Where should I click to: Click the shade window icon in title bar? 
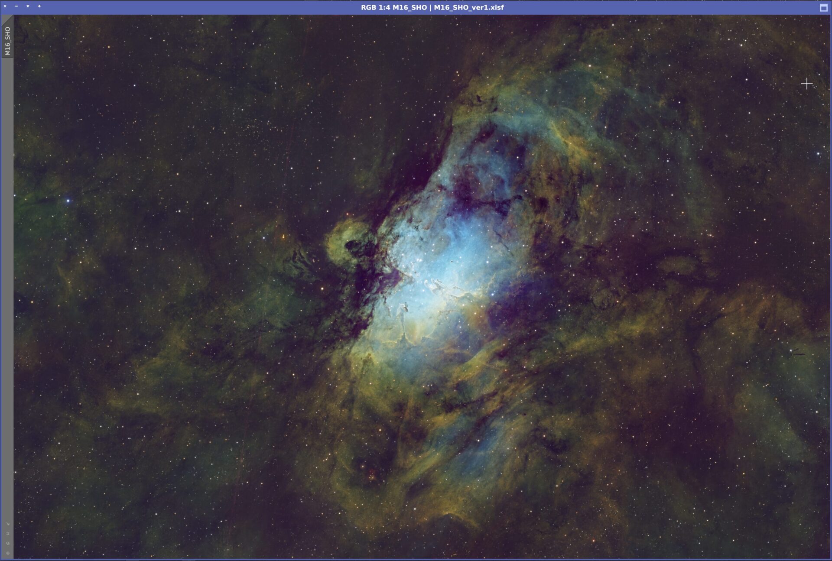pyautogui.click(x=28, y=6)
